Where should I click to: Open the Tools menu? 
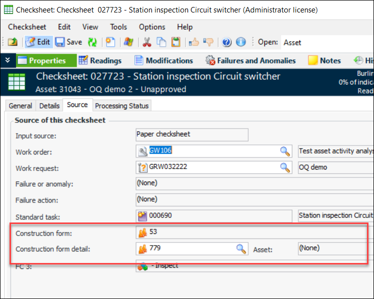pos(118,27)
